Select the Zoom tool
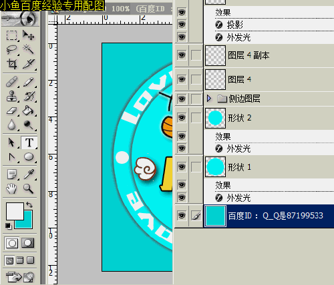This screenshot has width=334, height=285. 29,189
